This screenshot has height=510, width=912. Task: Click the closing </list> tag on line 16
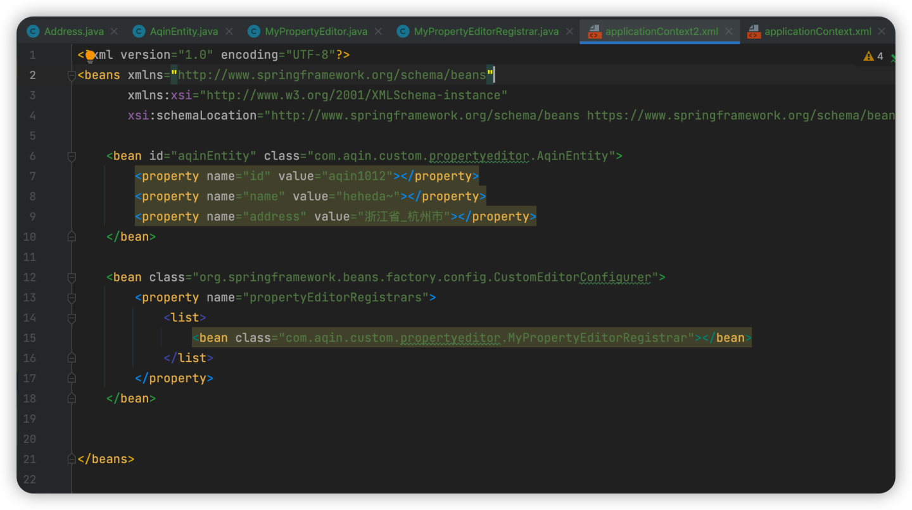(188, 358)
